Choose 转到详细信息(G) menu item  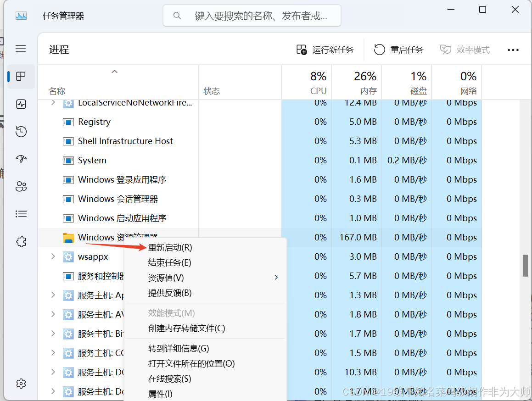[205, 348]
